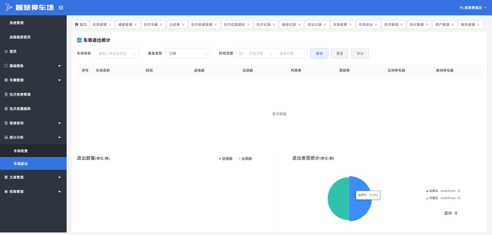Click the 开始日期 input field

click(x=256, y=53)
